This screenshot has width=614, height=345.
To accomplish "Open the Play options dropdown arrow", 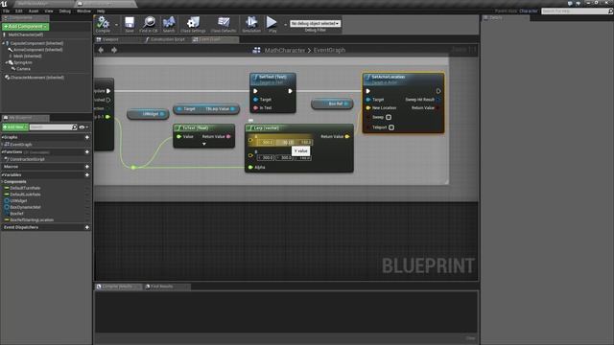I will [286, 25].
